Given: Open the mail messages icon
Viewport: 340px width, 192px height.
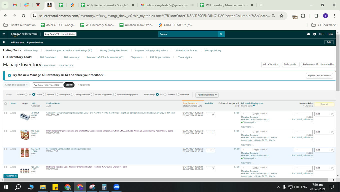Looking at the screenshot, I should 308,34.
